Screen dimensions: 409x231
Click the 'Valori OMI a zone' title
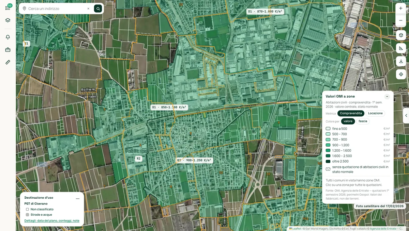[340, 96]
